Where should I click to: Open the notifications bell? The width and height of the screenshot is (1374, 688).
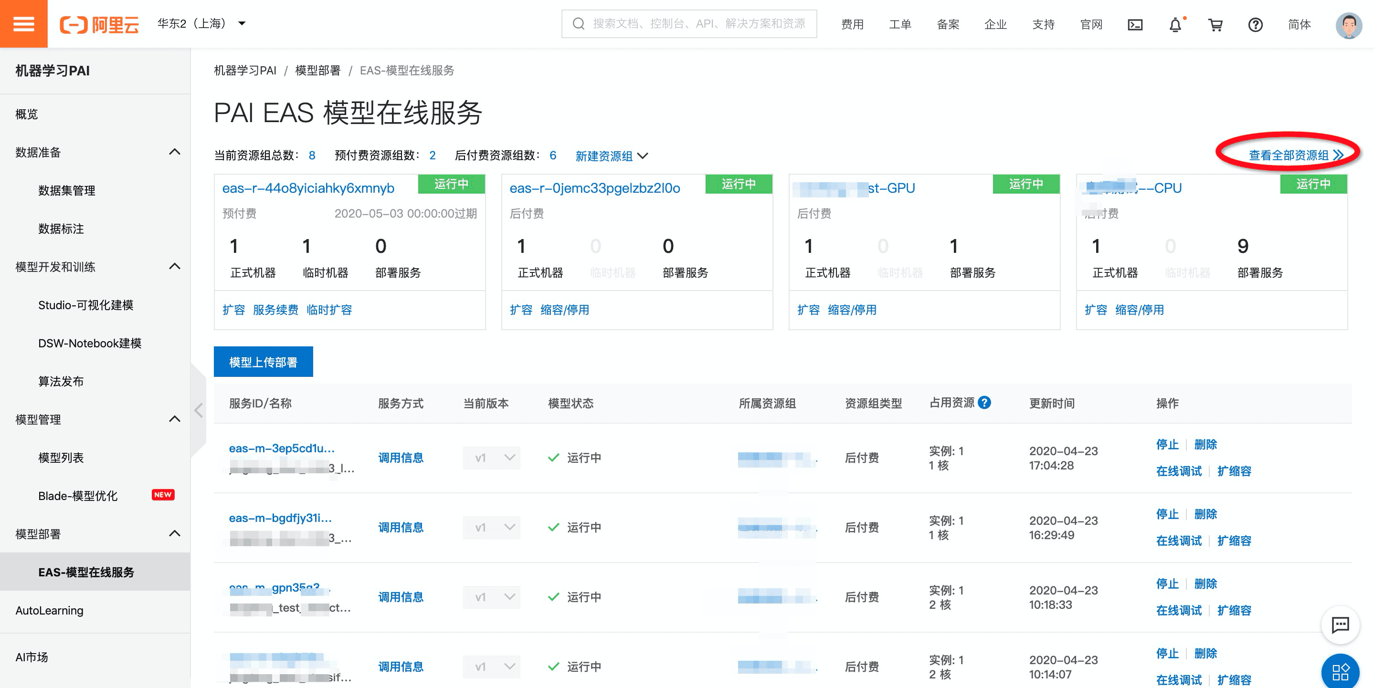click(1175, 24)
